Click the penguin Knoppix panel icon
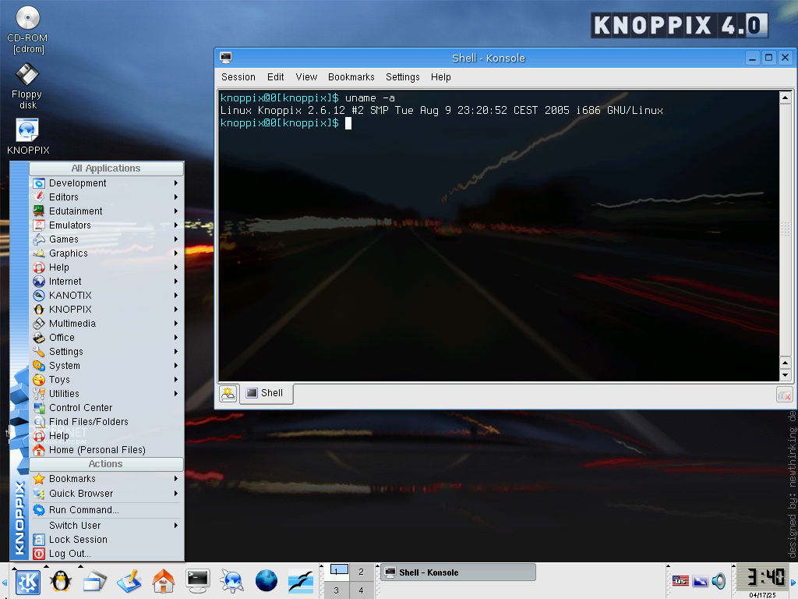 61,581
